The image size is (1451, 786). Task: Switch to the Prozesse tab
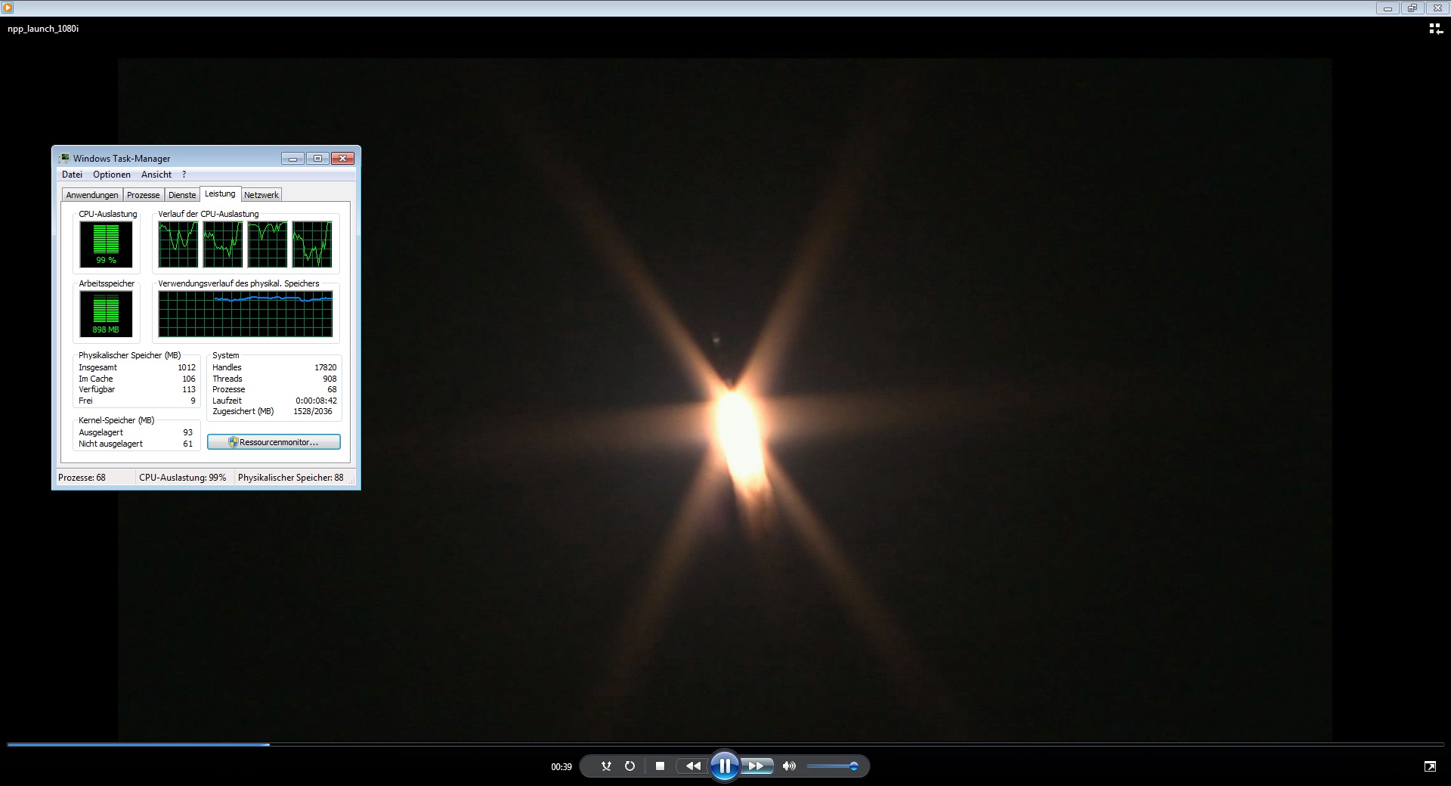144,195
